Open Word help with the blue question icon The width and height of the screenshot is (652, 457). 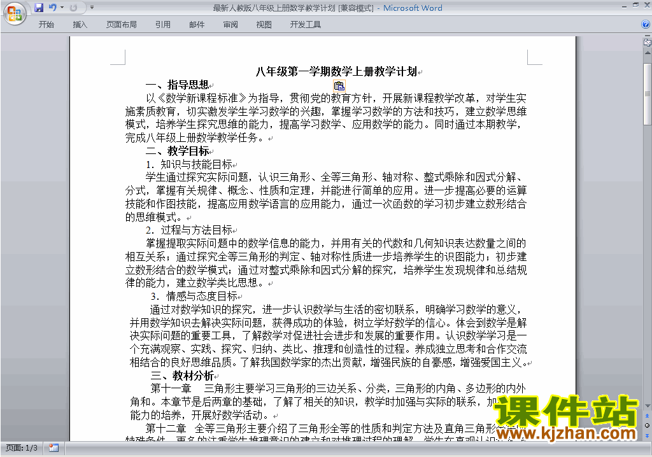(x=646, y=25)
